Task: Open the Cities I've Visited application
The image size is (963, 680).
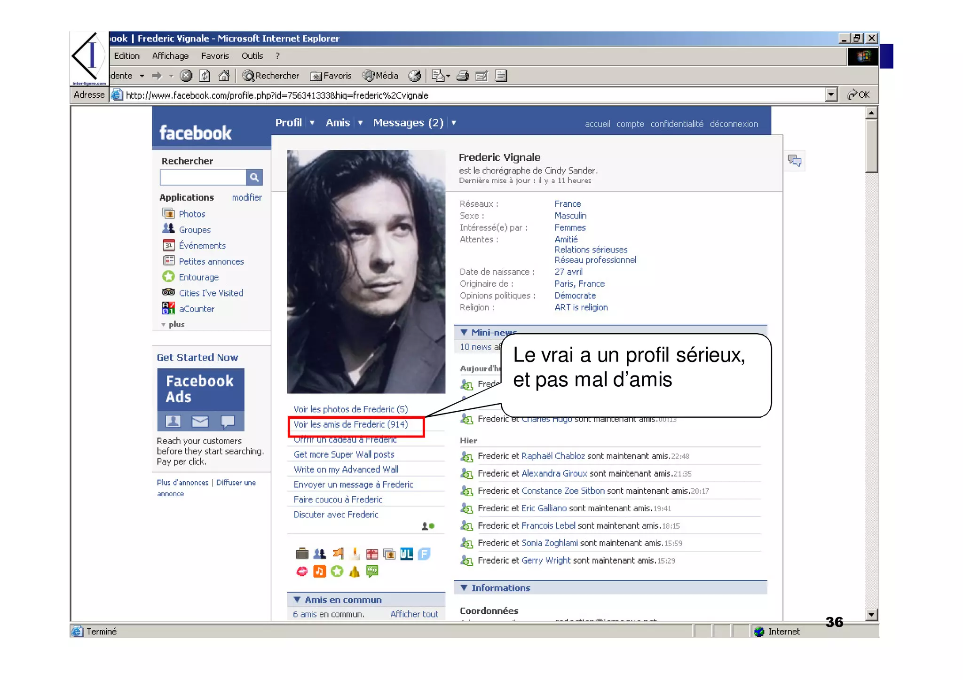Action: (211, 293)
